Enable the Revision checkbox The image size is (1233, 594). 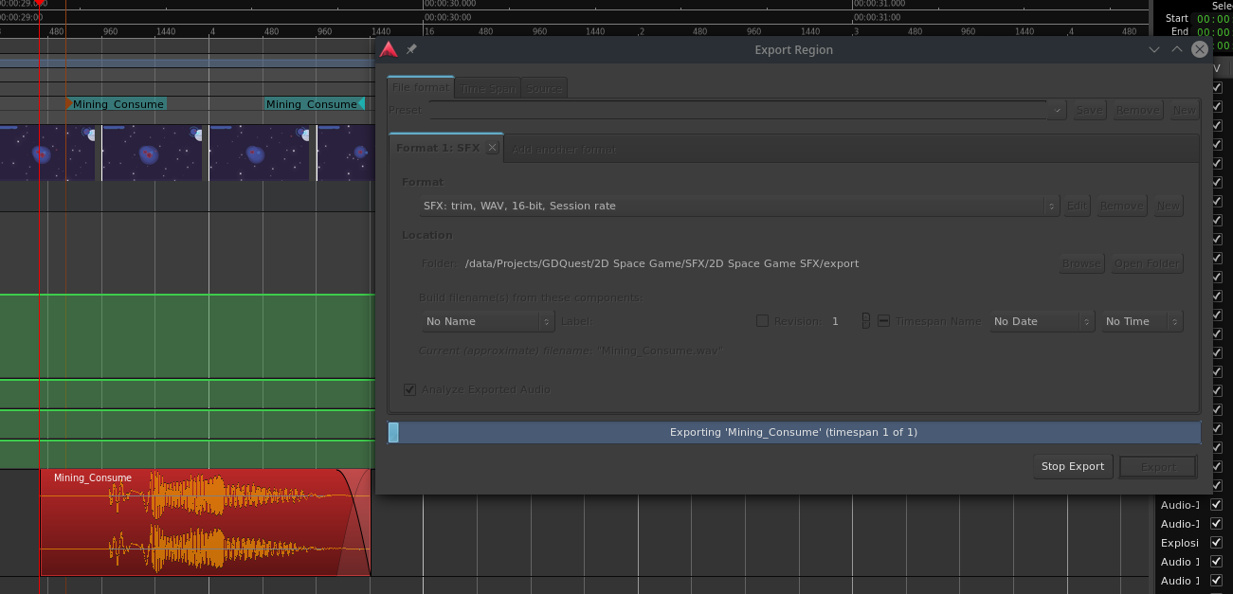[x=762, y=321]
